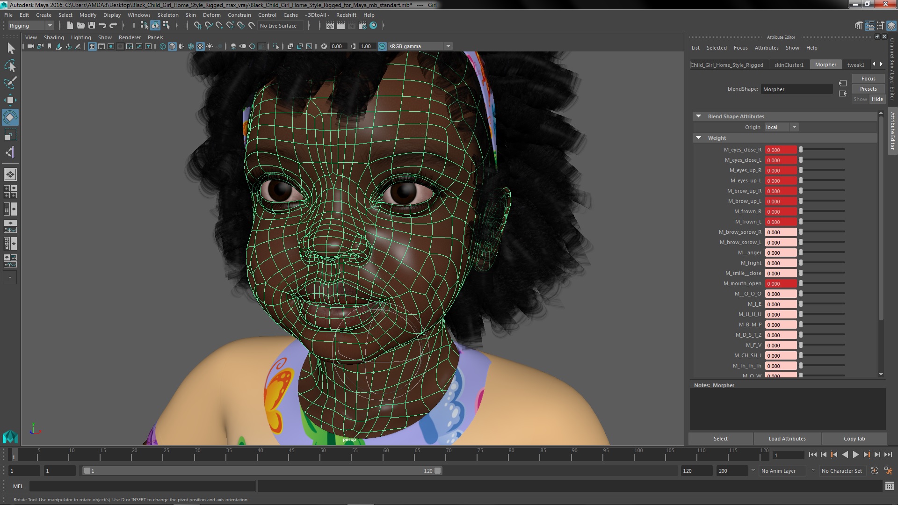This screenshot has height=505, width=898.
Task: Click the blendShape name field Morpher
Action: pos(797,89)
